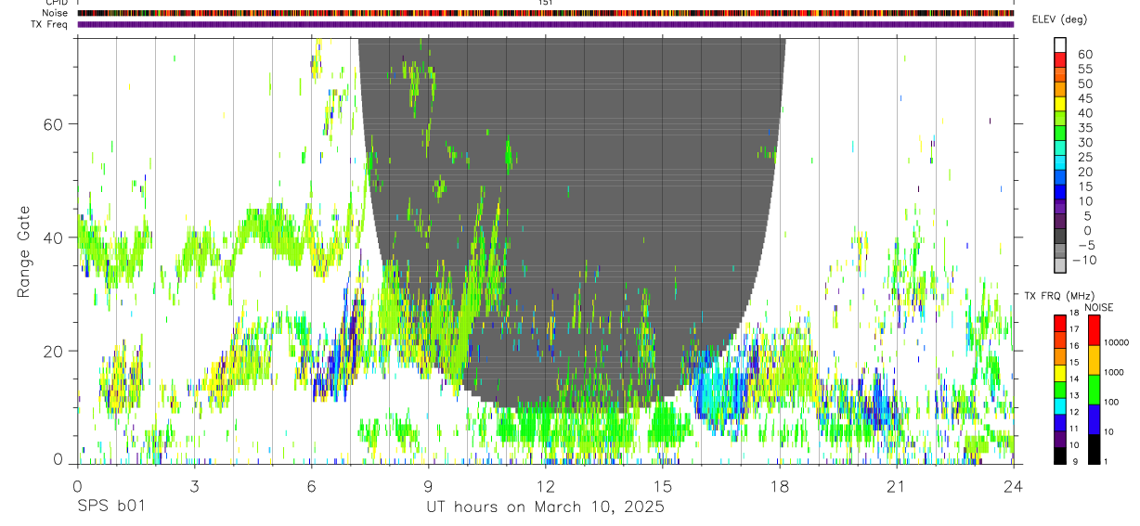
Task: Click the black bottom swatch in TX FRQ bar
Action: coord(1059,456)
